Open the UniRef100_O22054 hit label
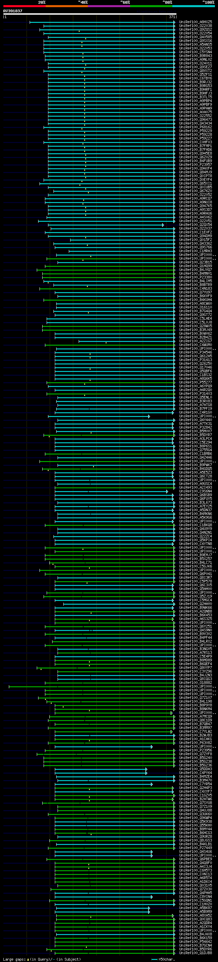Screen dimensions: 218x962 click(x=196, y=33)
